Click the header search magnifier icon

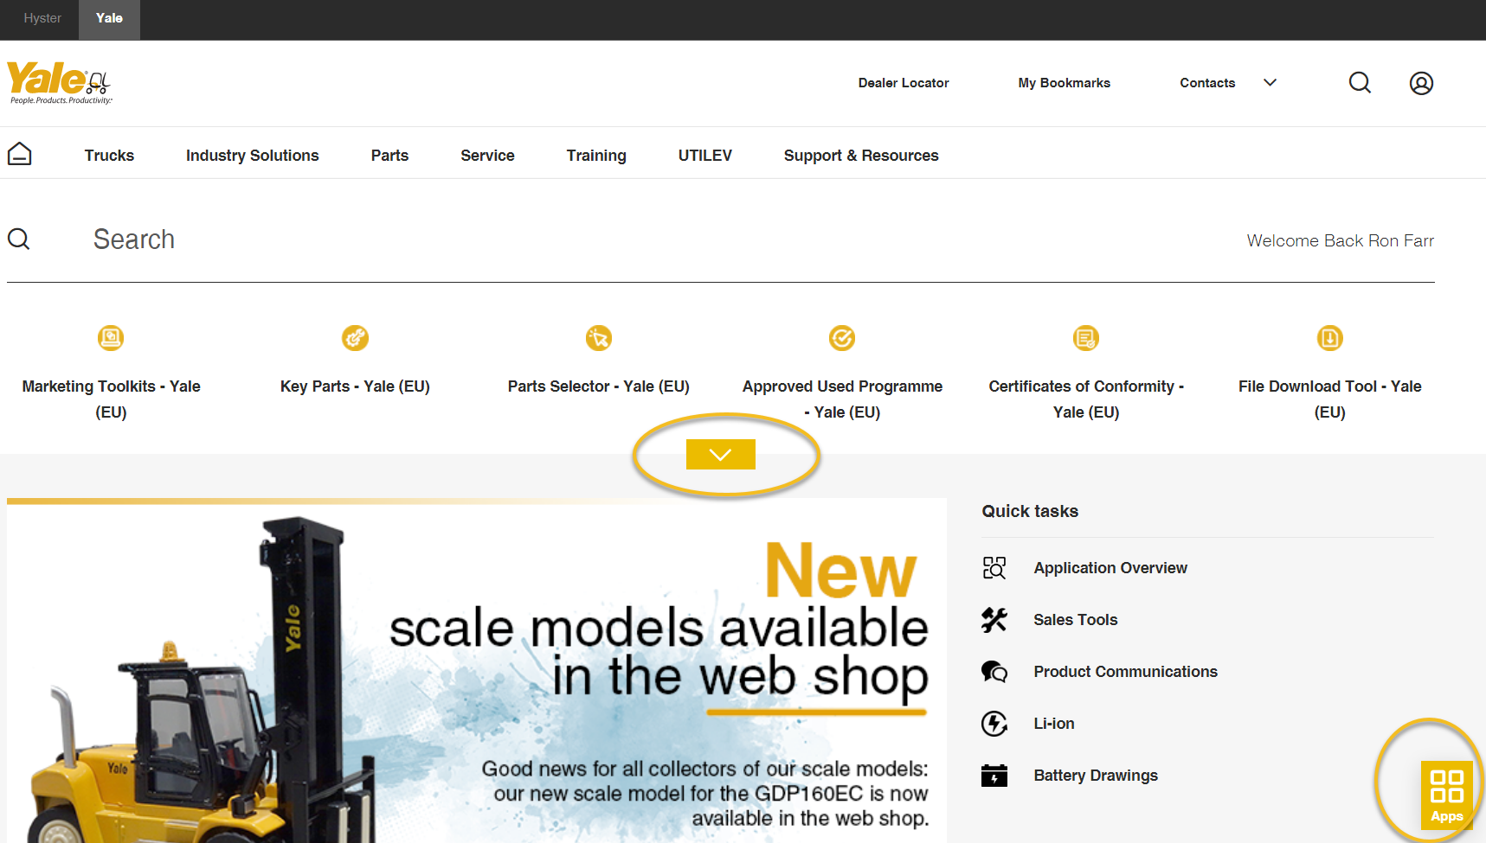[1360, 83]
